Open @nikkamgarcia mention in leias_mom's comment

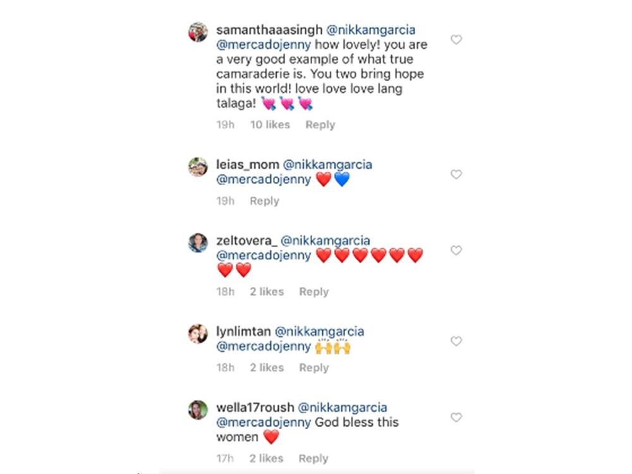[327, 164]
